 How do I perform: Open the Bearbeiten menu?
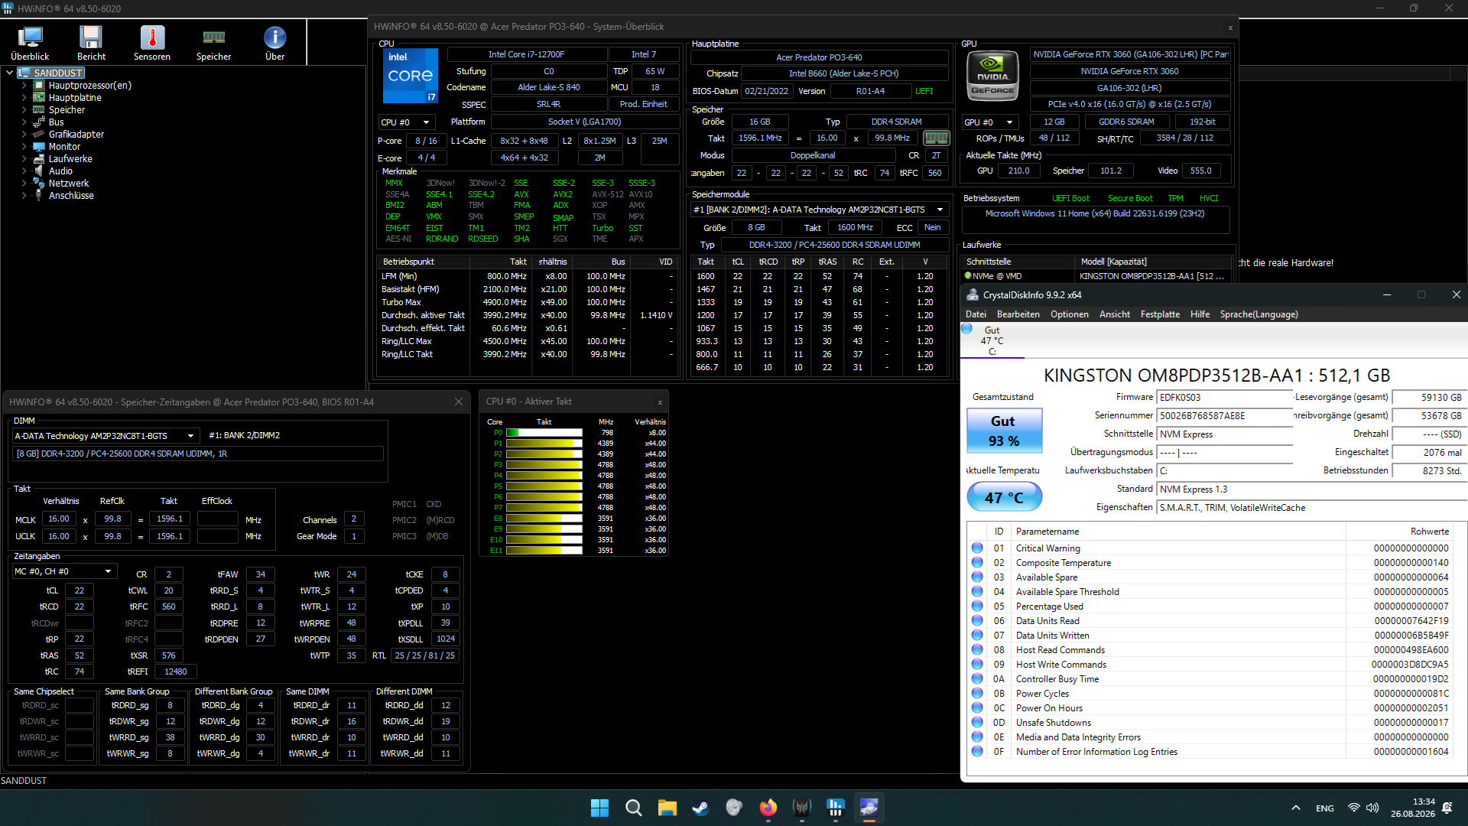coord(1018,314)
